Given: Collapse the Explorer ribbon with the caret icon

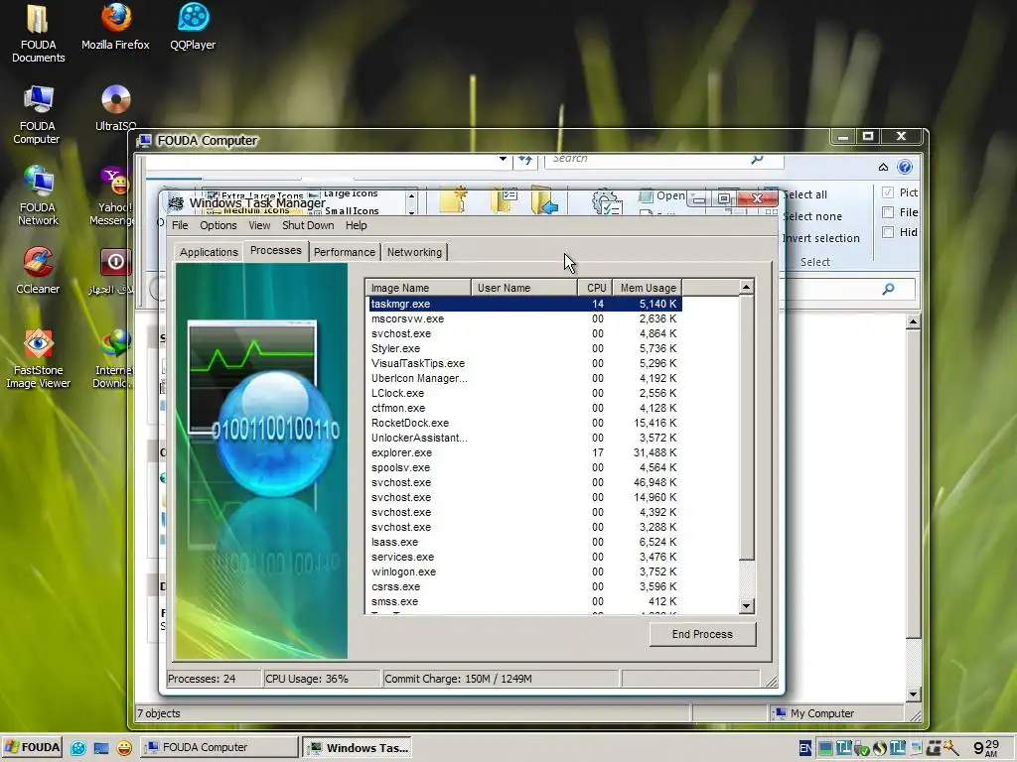Looking at the screenshot, I should click(883, 167).
